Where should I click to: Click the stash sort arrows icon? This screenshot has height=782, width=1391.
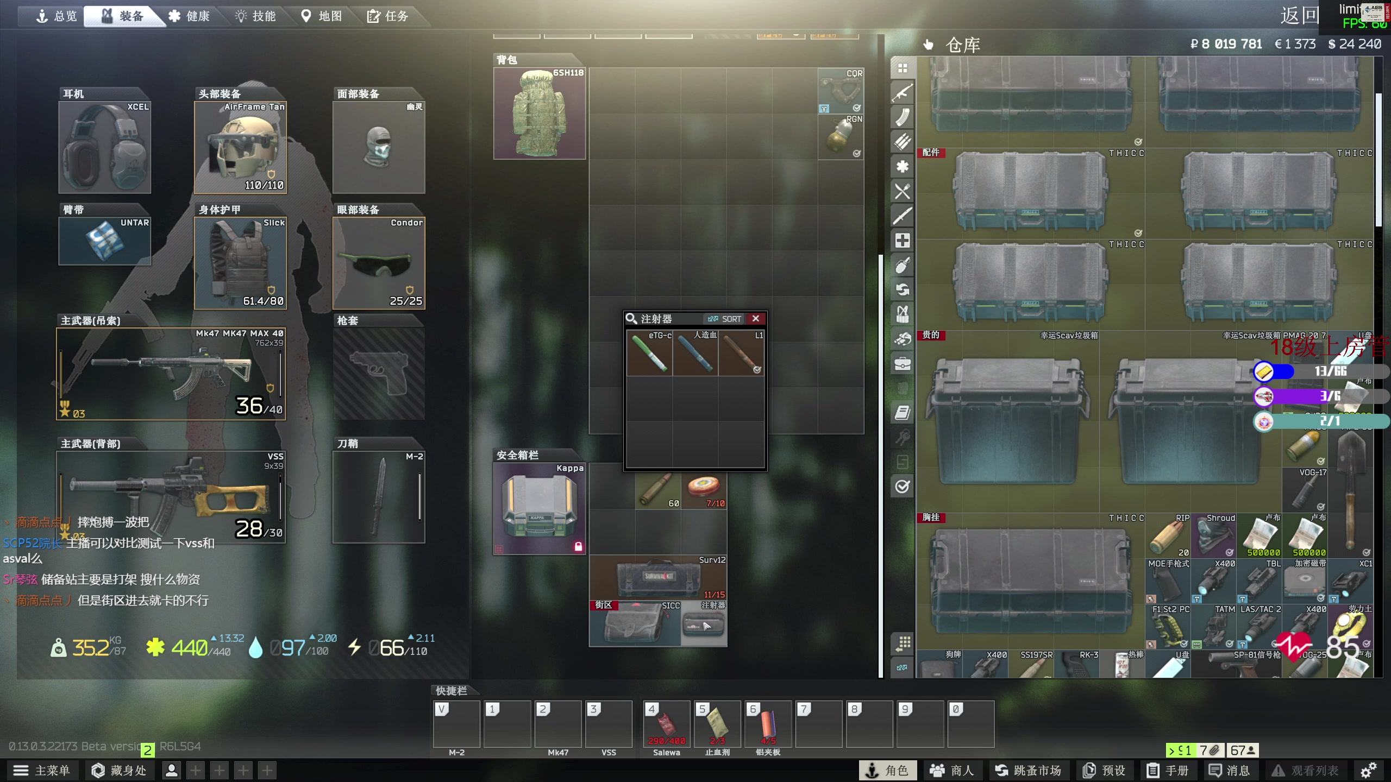coord(903,667)
